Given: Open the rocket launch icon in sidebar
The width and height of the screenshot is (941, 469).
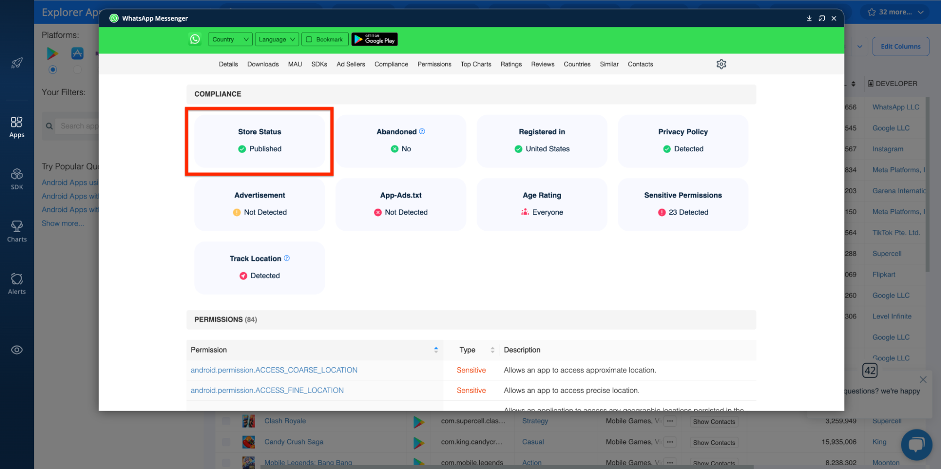Looking at the screenshot, I should [x=17, y=63].
